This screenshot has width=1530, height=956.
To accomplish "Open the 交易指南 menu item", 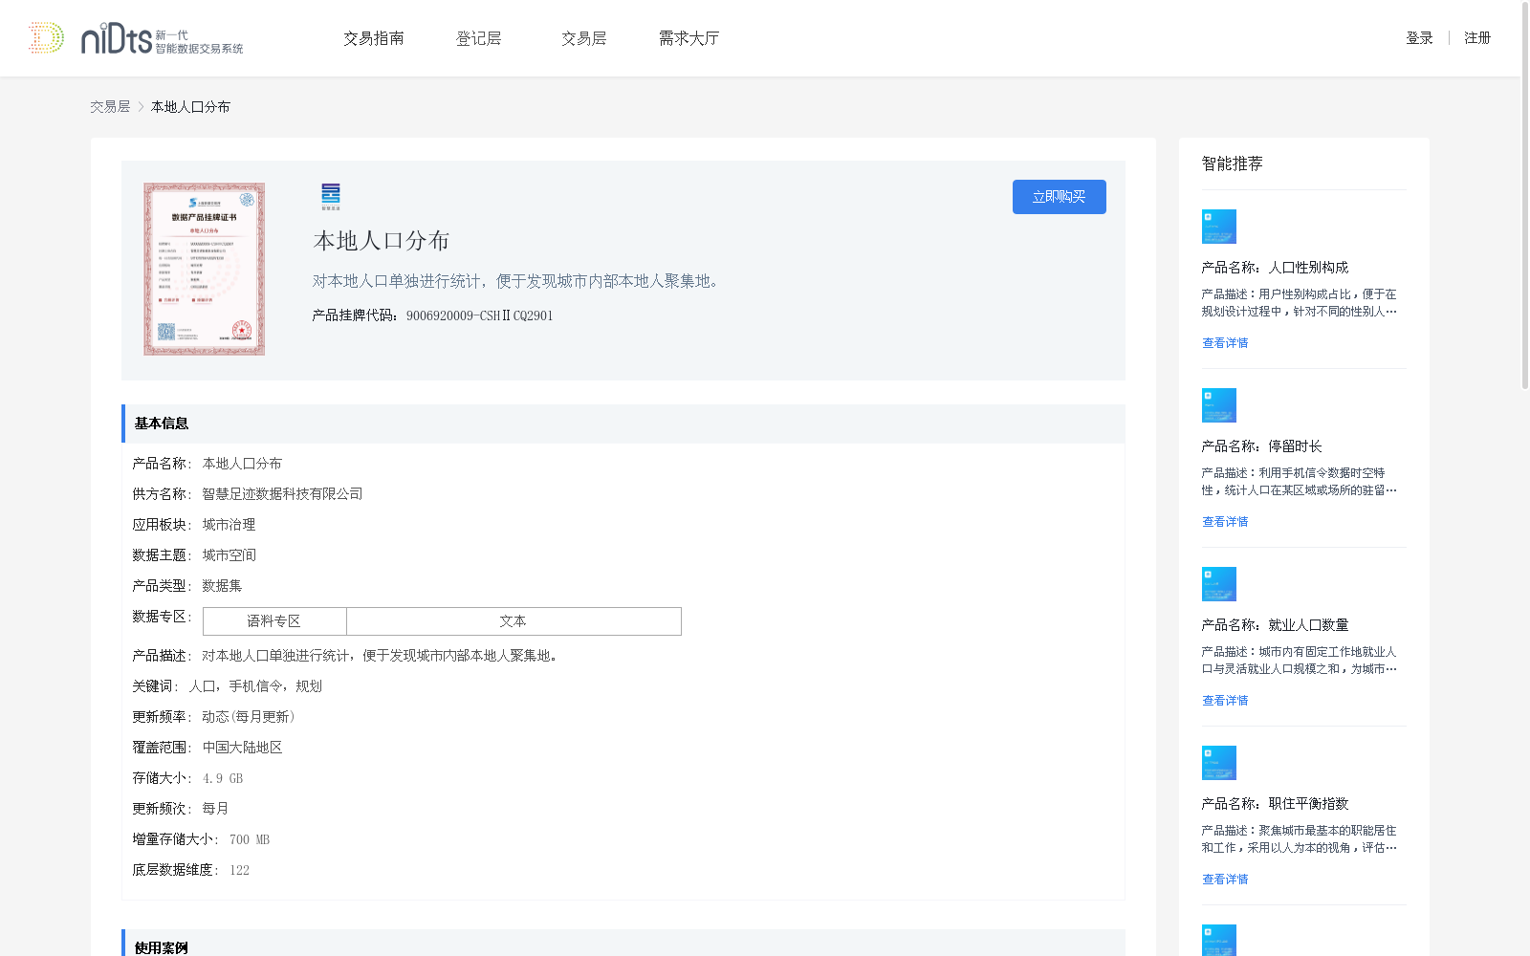I will pyautogui.click(x=374, y=38).
